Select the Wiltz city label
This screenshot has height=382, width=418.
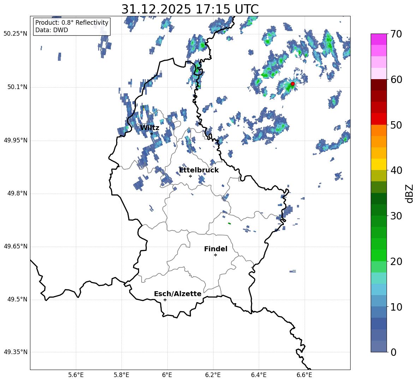point(150,128)
